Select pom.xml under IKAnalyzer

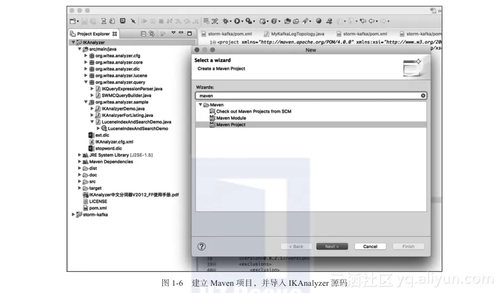98,208
